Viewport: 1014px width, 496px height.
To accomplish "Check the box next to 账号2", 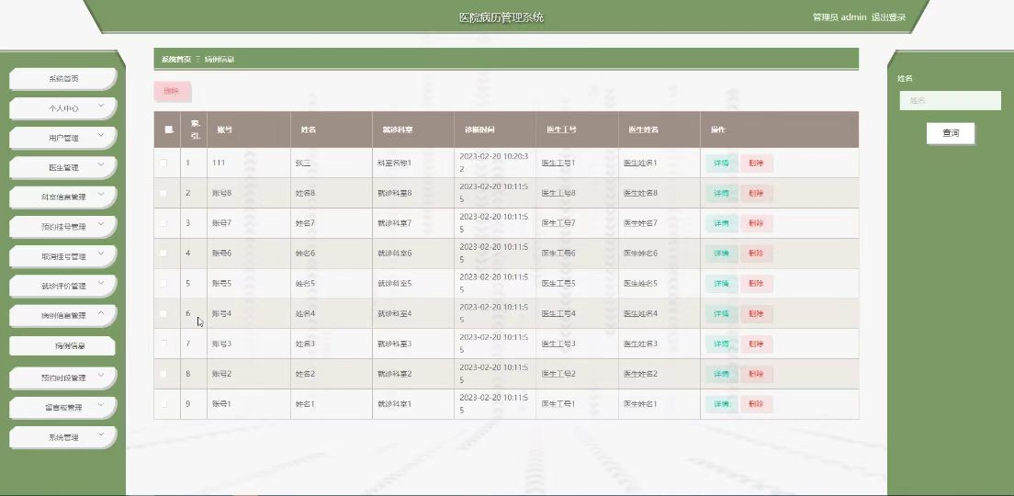I will click(163, 373).
